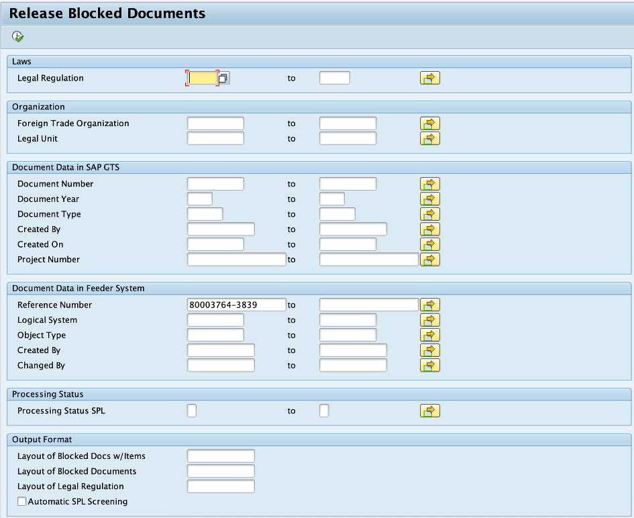This screenshot has width=634, height=518.
Task: Click the 'Document Data in Feeder System' header
Action: tap(78, 289)
